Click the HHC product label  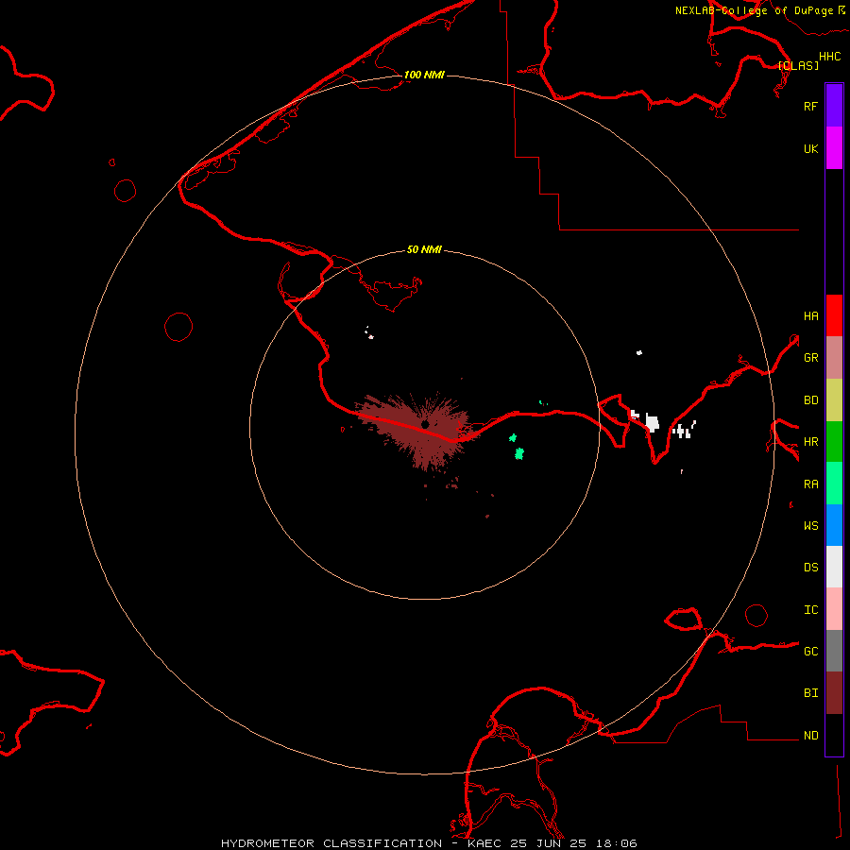coord(830,57)
